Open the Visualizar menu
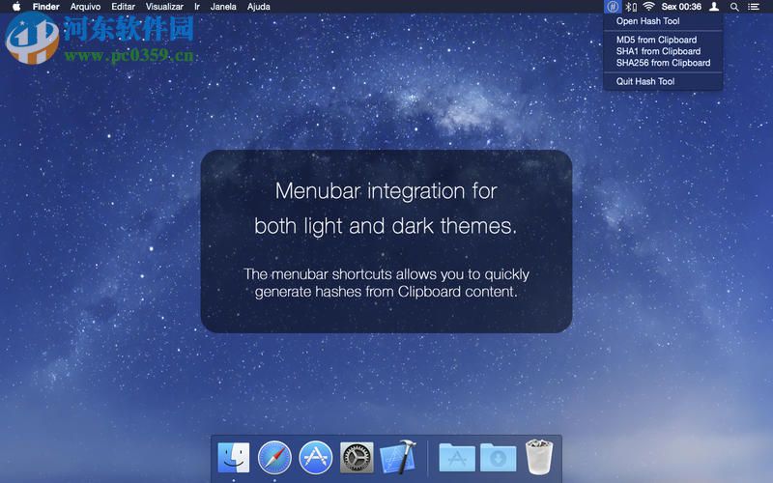Screen dimensions: 773x483 coord(164,7)
